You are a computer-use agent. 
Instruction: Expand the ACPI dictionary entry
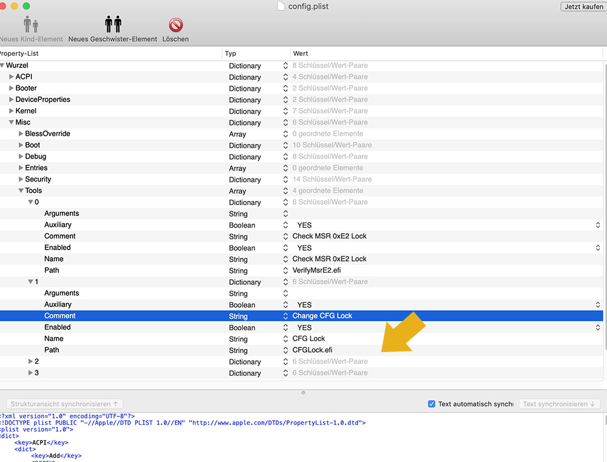coord(11,77)
